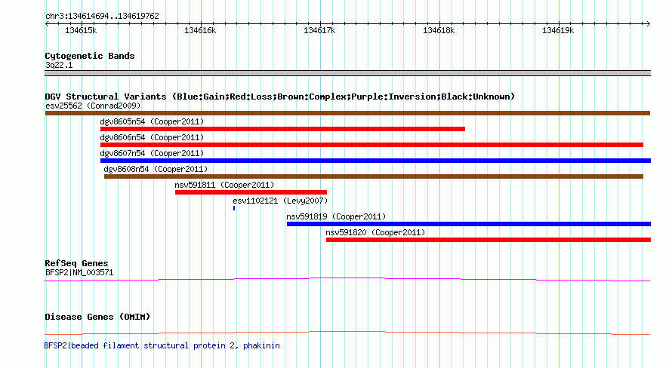The image size is (672, 368).
Task: Click the orange OMIM disease gene line
Action: (x=347, y=333)
